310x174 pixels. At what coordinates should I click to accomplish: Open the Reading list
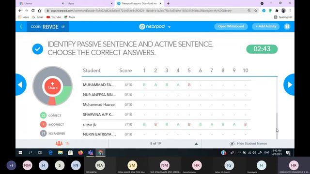tap(283, 17)
